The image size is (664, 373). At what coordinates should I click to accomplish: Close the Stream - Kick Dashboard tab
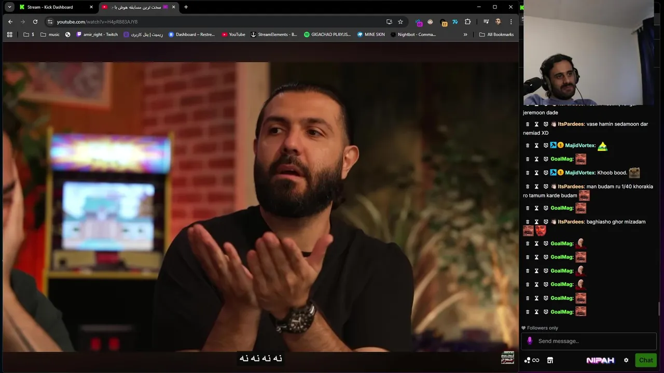point(91,7)
